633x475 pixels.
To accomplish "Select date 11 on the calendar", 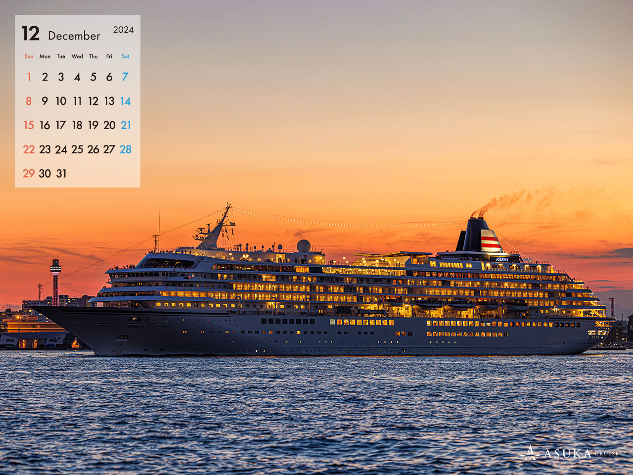I will click(x=77, y=101).
